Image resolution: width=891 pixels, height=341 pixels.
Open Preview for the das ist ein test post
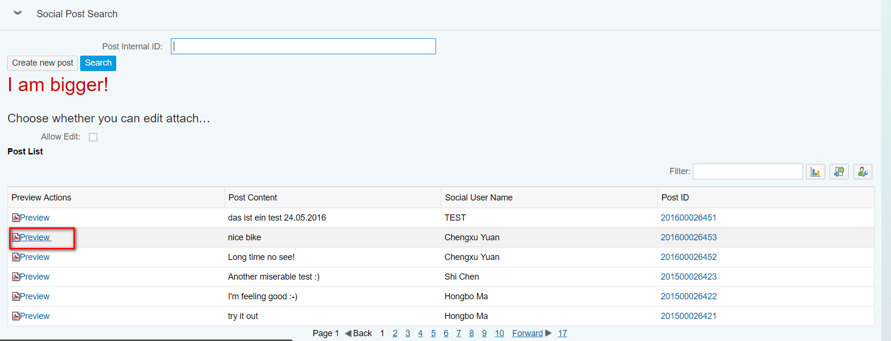(x=35, y=218)
